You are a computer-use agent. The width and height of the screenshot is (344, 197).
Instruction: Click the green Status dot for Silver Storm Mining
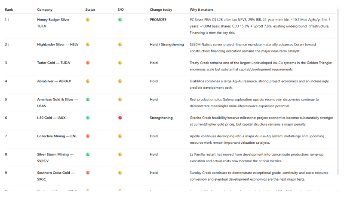click(88, 154)
